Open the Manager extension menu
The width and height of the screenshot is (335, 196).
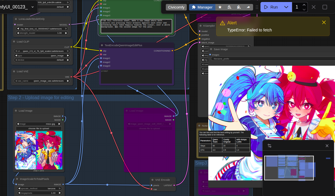pos(202,7)
